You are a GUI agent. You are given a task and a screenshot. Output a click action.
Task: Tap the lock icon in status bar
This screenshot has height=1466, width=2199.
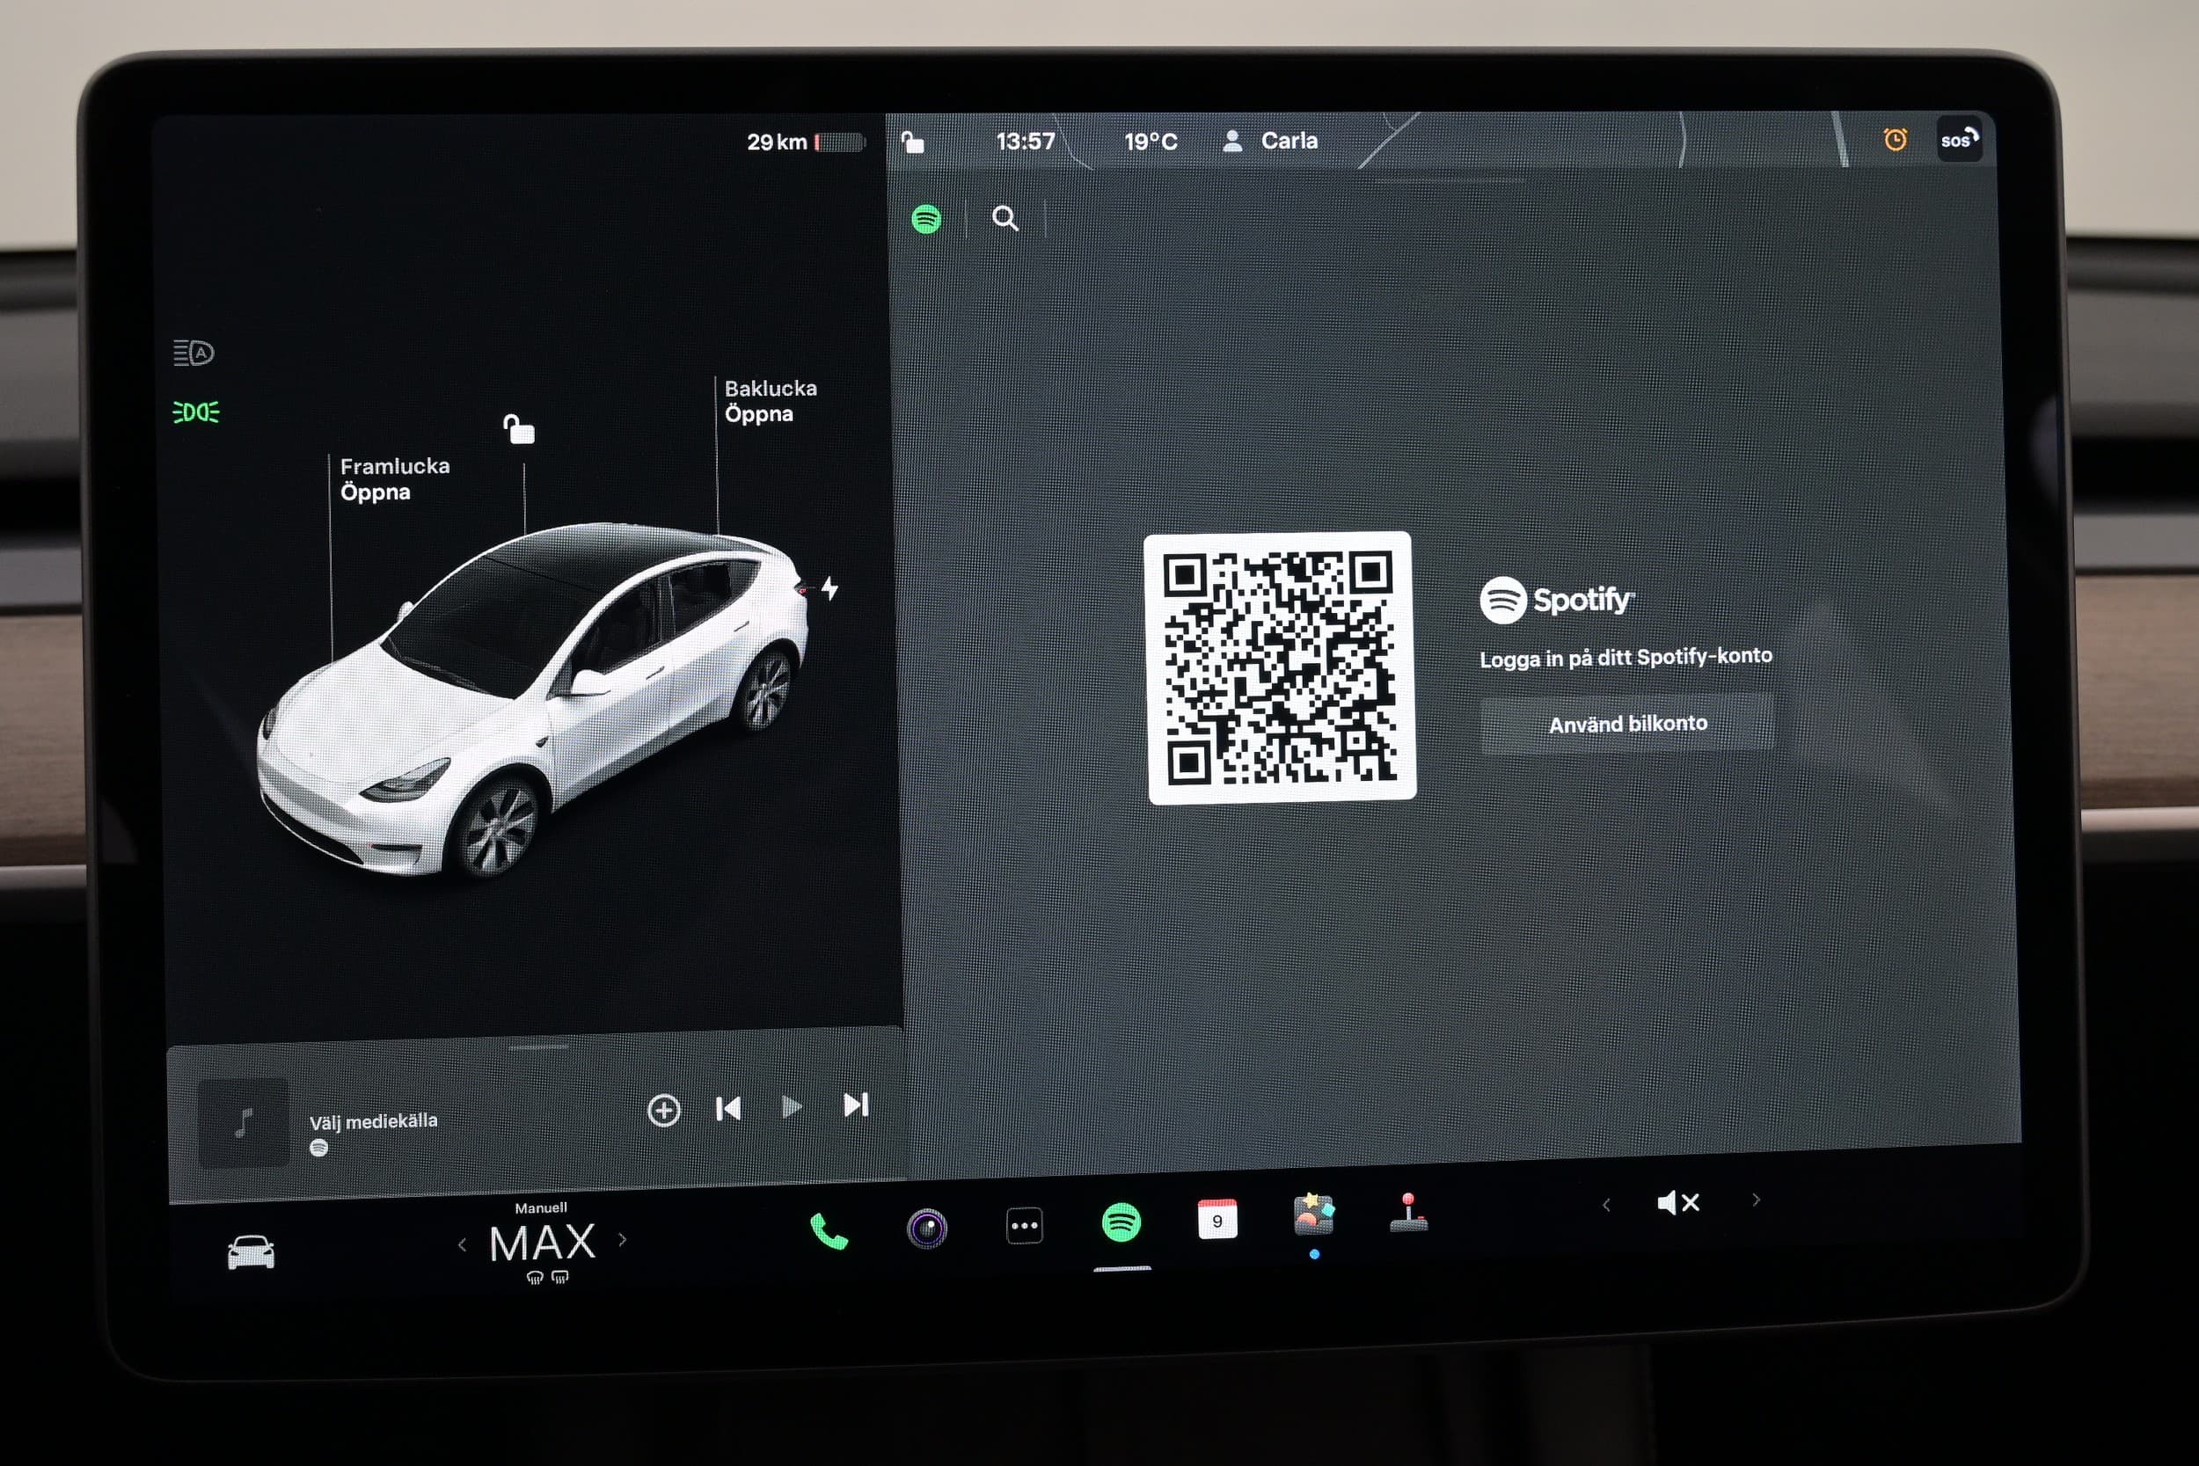[x=912, y=142]
